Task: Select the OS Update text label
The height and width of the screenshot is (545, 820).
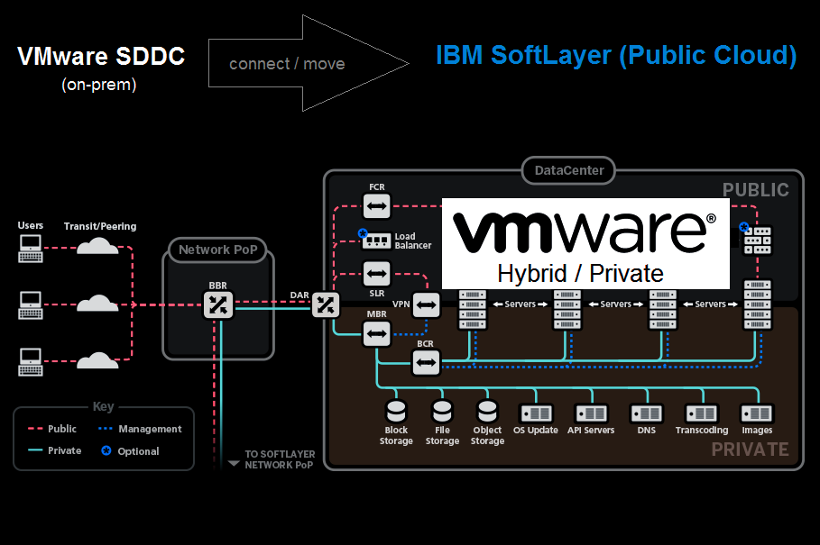Action: (x=536, y=431)
